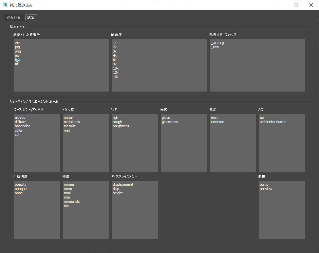Select 'roughness' entry
Image resolution: width=319 pixels, height=253 pixels.
[x=121, y=126]
